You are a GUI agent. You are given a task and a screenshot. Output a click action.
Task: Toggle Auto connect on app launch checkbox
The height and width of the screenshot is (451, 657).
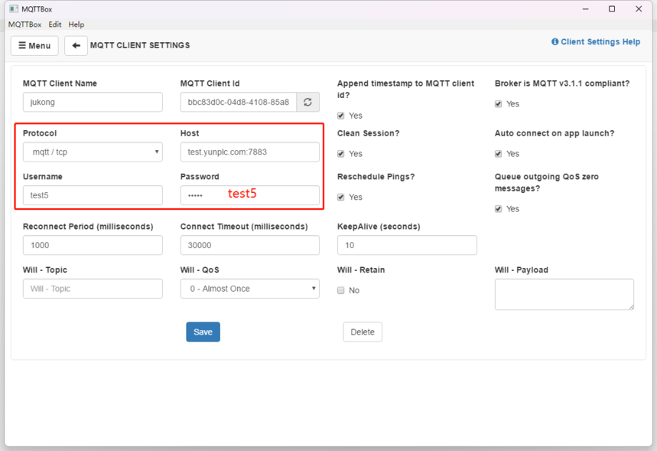498,154
